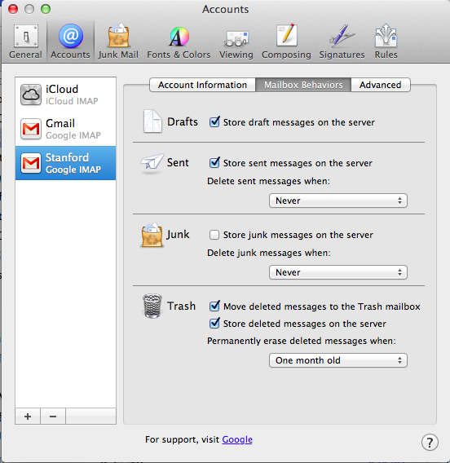Viewport: 450px width, 463px height.
Task: Open Fonts & Colors preferences
Action: 179,42
